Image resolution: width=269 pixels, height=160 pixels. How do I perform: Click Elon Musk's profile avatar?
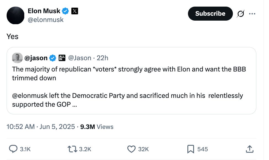15,15
